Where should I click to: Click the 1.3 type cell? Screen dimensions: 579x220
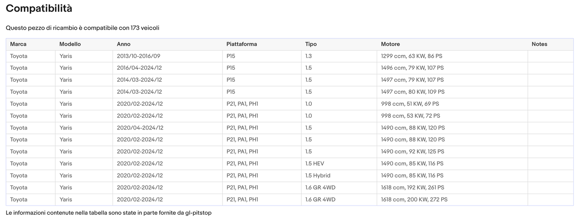click(x=309, y=56)
